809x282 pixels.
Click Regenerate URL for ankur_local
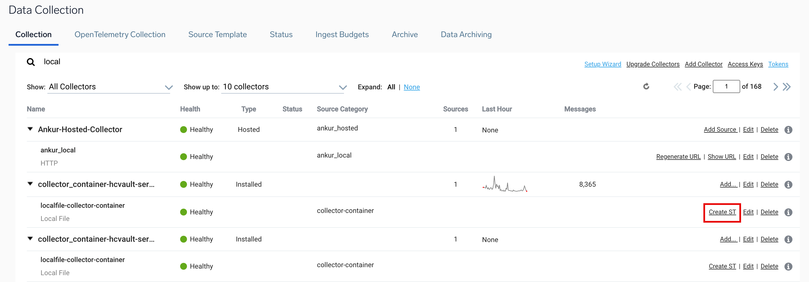coord(678,157)
